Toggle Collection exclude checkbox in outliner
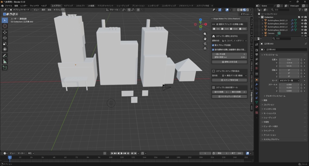This screenshot has height=166, width=309. click(x=299, y=17)
